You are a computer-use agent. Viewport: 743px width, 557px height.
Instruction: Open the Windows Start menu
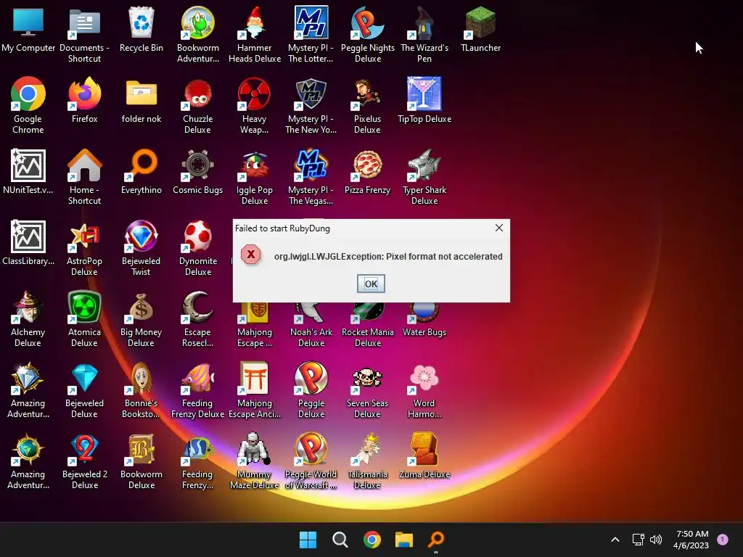point(308,540)
